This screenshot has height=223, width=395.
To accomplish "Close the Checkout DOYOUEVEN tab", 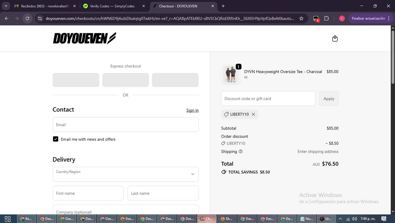I will tap(213, 6).
